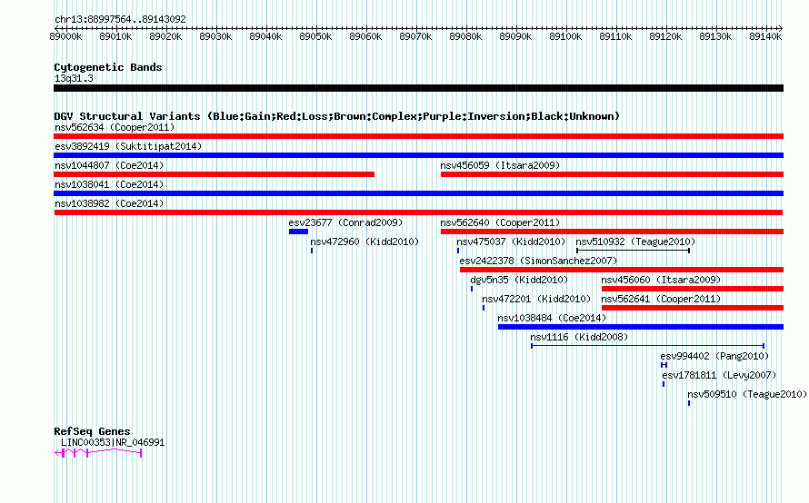Image resolution: width=809 pixels, height=503 pixels.
Task: Click the black 13q31.3 cytogenetic band bar
Action: tap(418, 88)
